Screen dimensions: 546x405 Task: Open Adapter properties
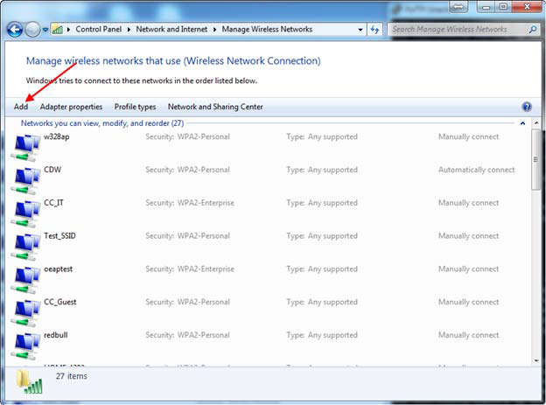71,107
